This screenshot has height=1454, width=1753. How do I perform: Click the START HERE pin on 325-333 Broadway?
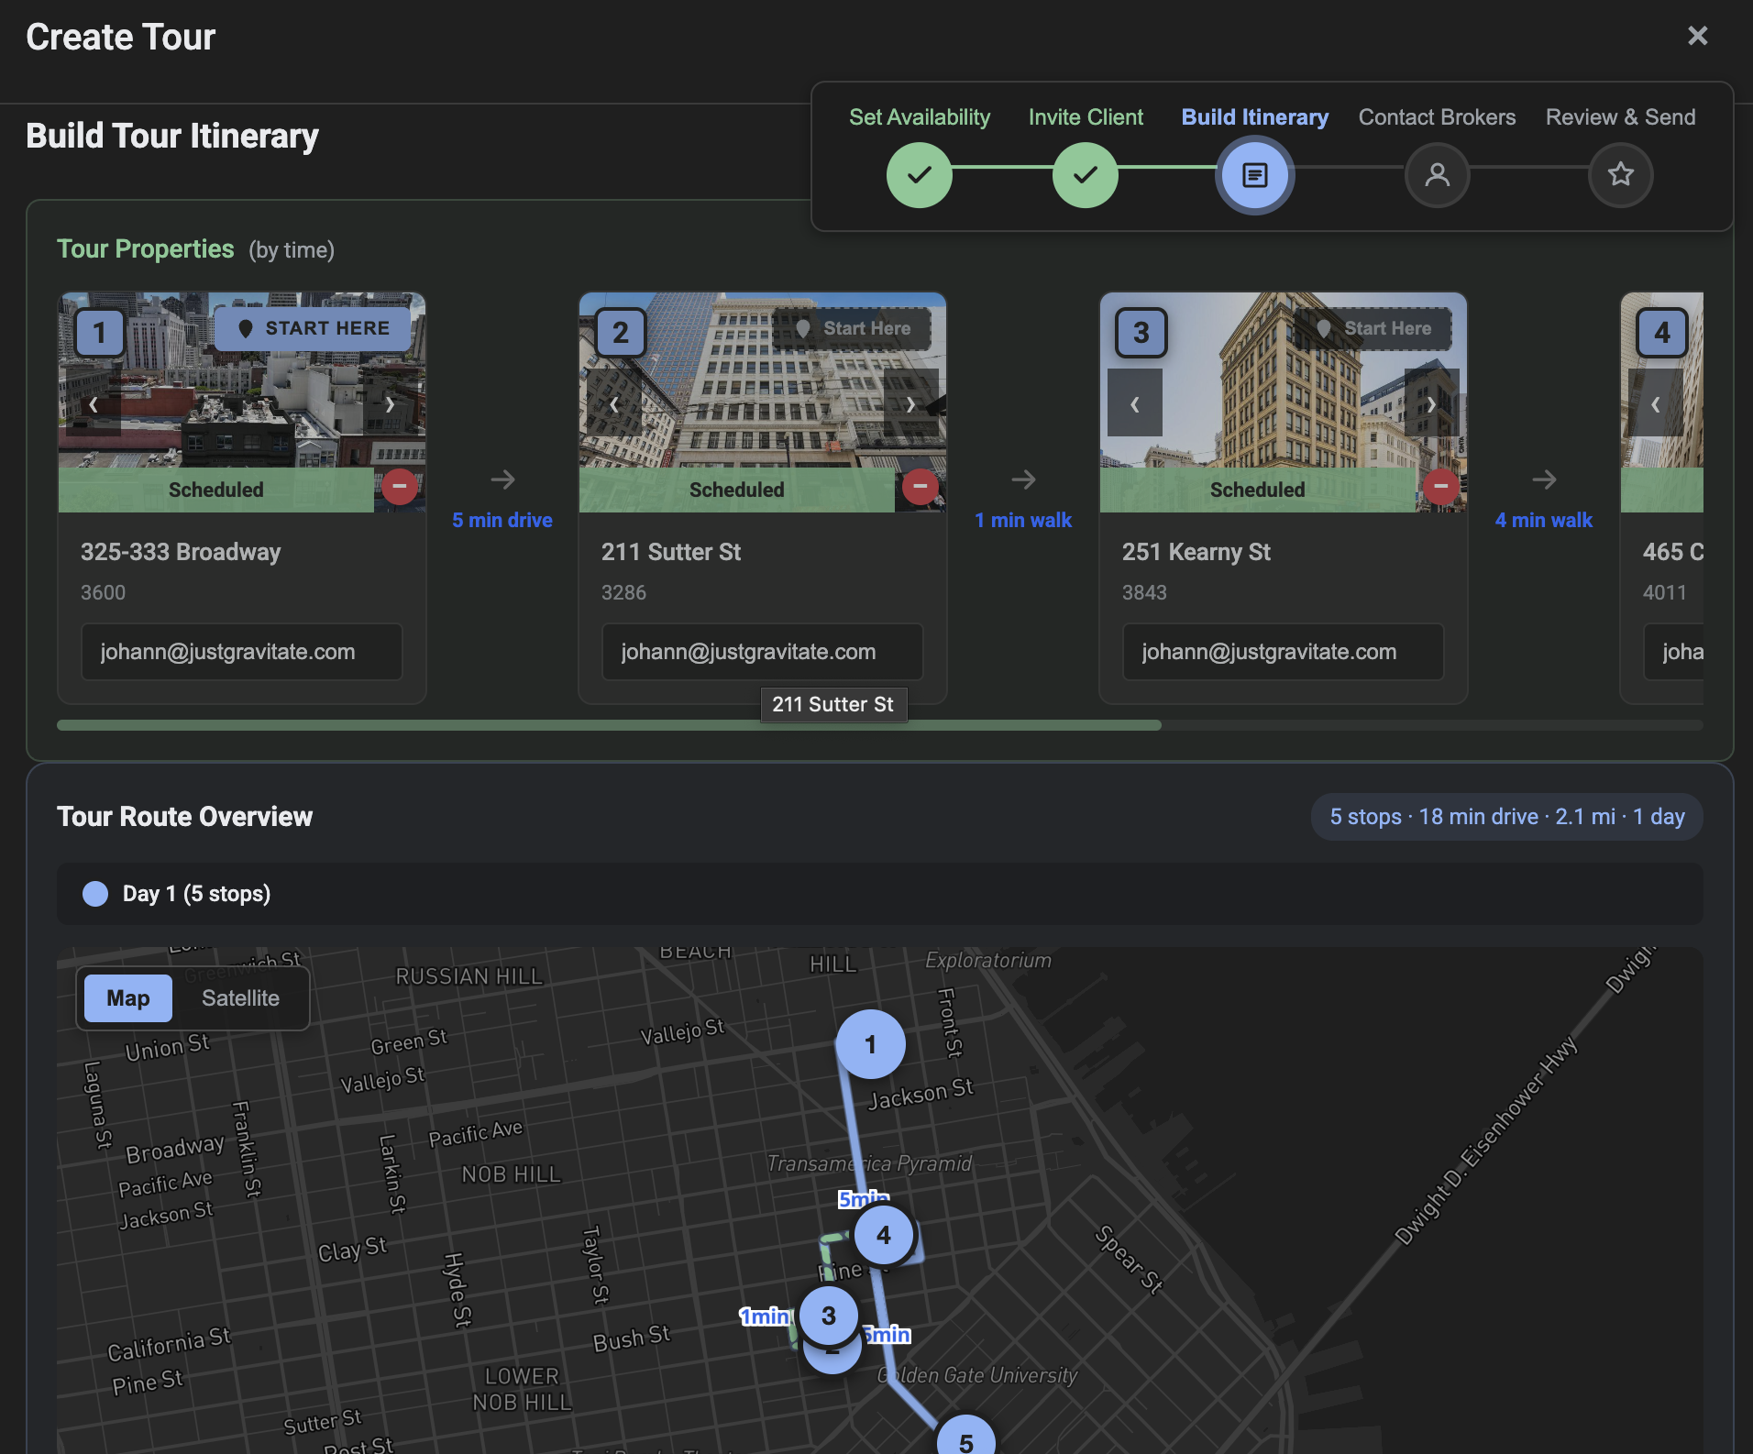click(313, 327)
